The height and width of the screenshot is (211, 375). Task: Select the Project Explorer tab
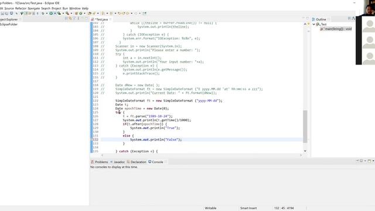point(9,19)
